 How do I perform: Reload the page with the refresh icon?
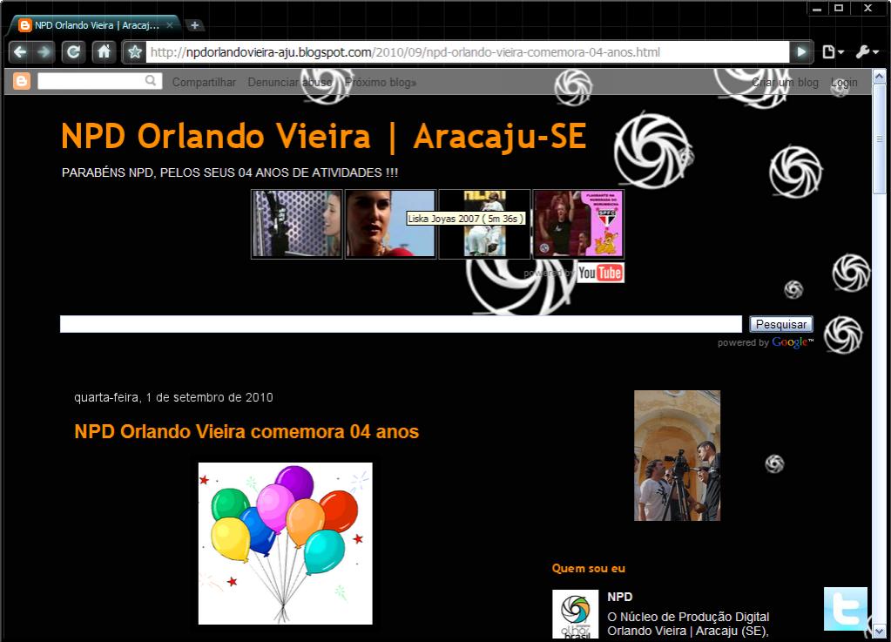[x=74, y=52]
